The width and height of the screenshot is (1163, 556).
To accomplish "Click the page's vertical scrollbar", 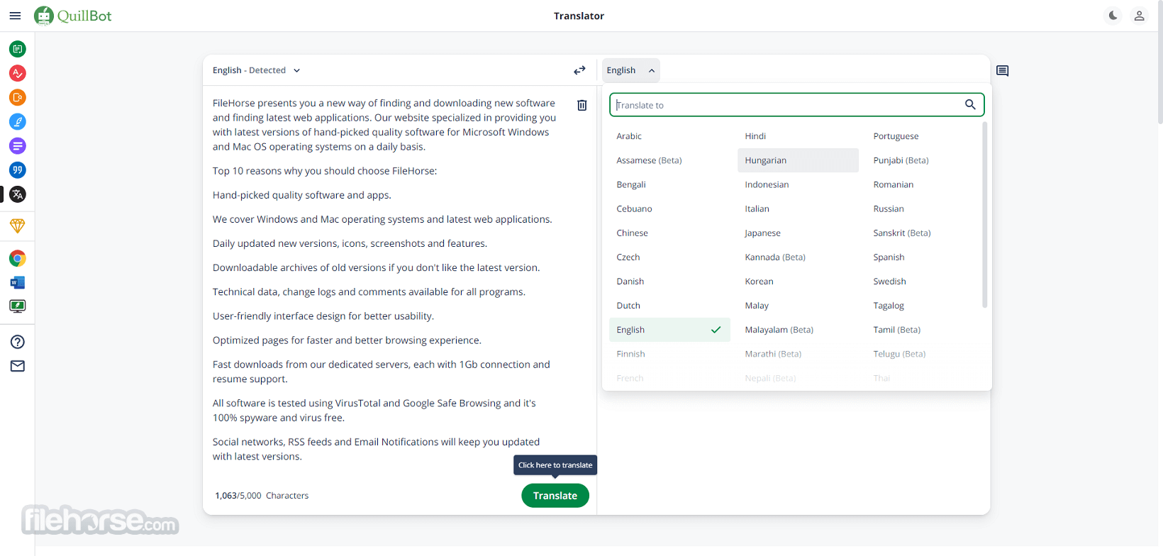I will (1160, 62).
